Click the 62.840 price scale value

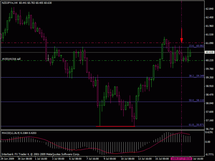[x=209, y=9]
